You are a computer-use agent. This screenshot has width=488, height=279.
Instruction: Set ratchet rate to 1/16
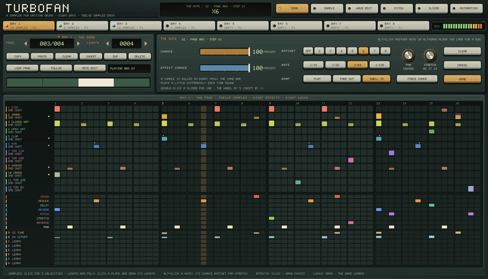coord(313,65)
